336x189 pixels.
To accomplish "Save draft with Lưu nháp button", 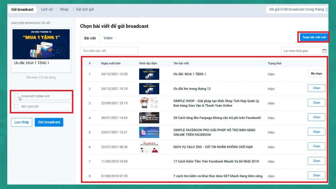I will [22, 122].
